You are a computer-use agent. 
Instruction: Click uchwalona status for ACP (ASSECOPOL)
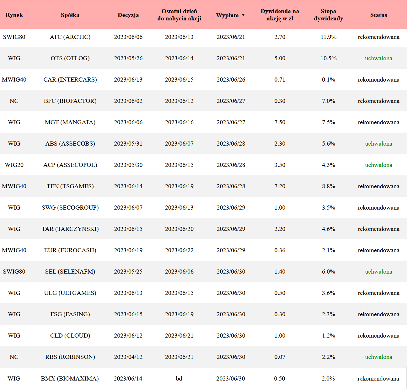tap(378, 165)
